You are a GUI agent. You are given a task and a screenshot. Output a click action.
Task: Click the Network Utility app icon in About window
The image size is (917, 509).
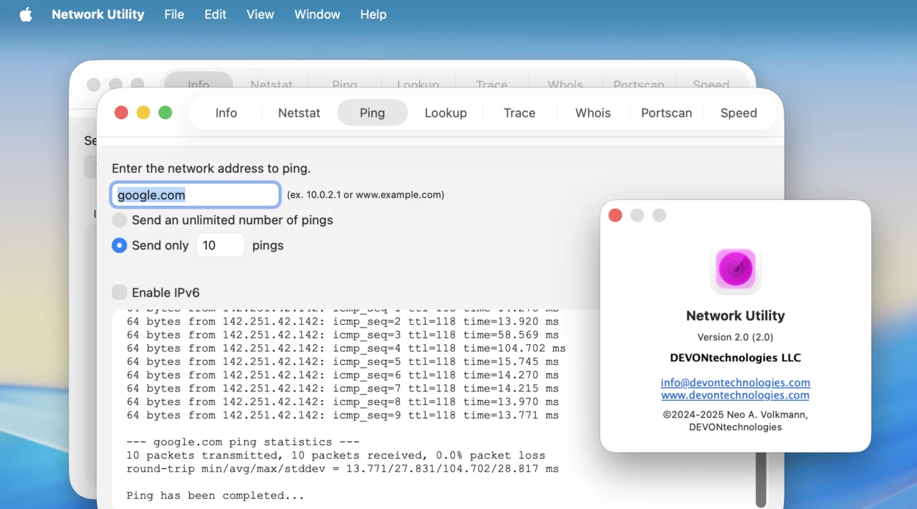[735, 270]
